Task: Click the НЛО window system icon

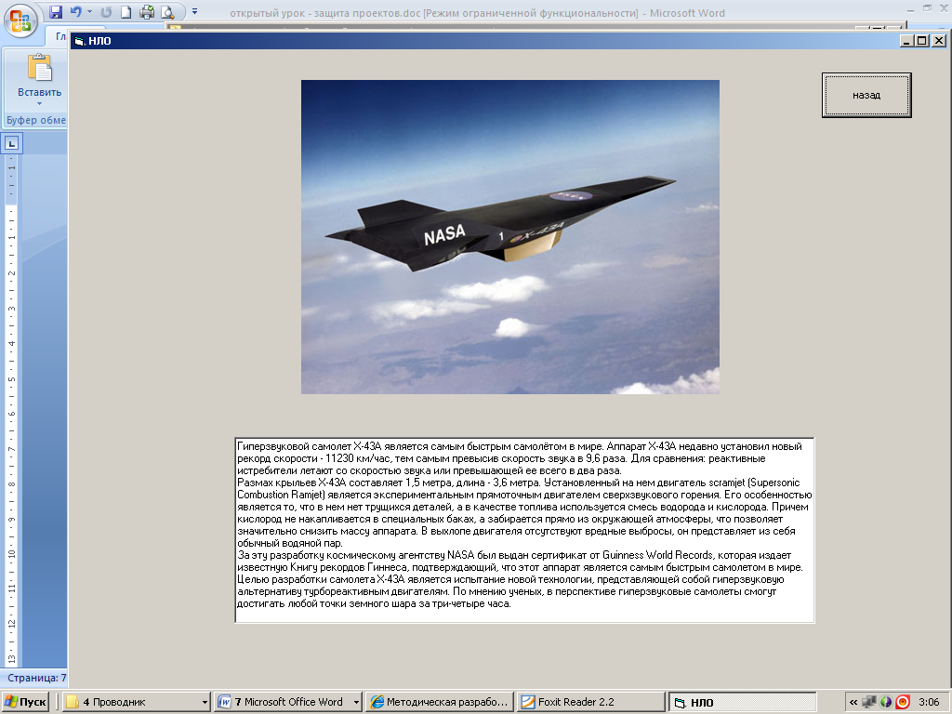Action: pyautogui.click(x=79, y=41)
